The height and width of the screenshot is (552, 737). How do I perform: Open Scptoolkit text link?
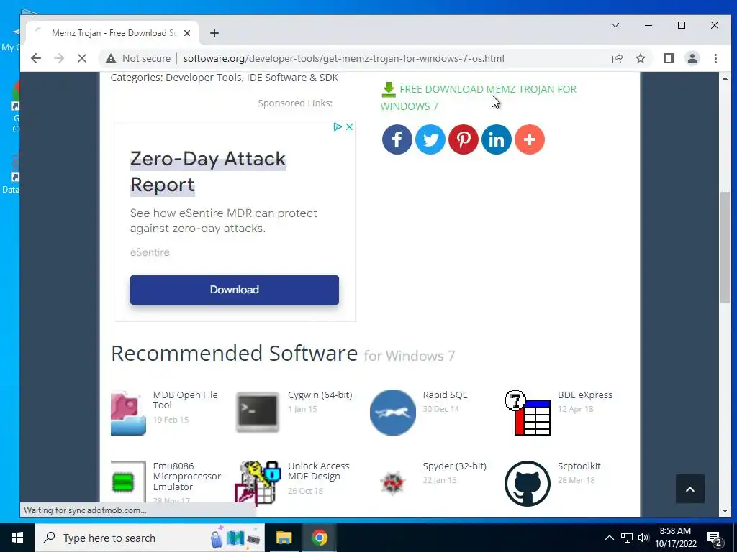point(579,466)
